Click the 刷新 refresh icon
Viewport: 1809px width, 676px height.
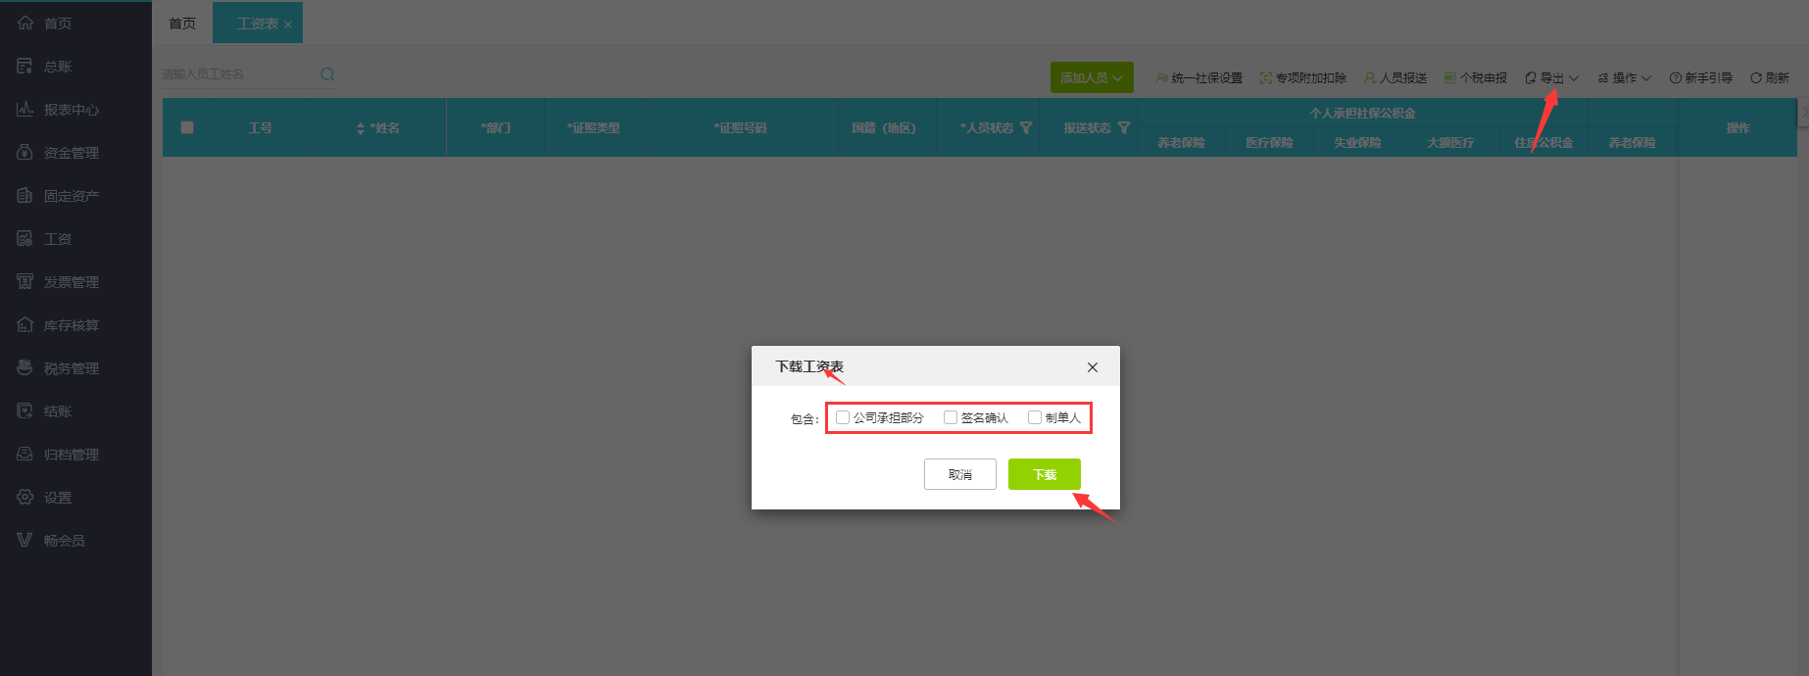1756,77
